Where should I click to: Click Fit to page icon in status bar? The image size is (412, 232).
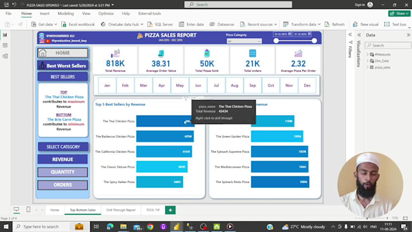405,218
